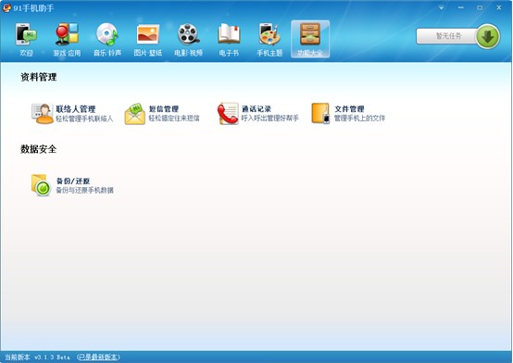The image size is (513, 363).
Task: Click the 91手机助手 app logo icon
Action: (6, 7)
